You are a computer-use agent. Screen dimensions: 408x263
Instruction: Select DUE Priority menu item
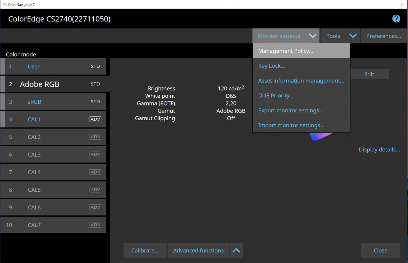[x=301, y=96]
